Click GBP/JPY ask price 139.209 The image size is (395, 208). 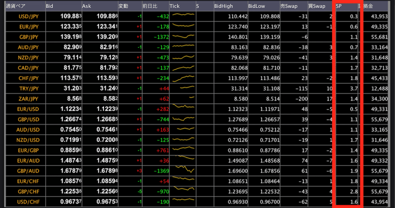click(107, 37)
